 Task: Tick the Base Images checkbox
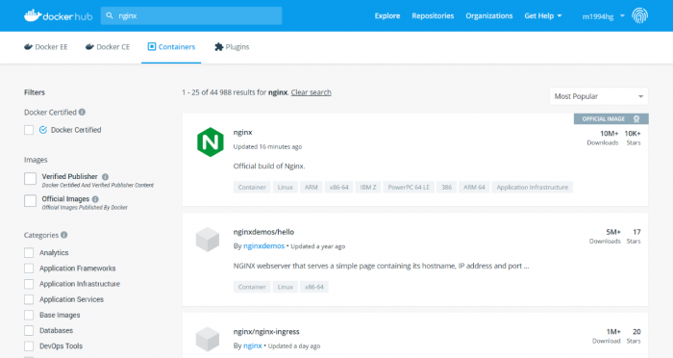[29, 315]
